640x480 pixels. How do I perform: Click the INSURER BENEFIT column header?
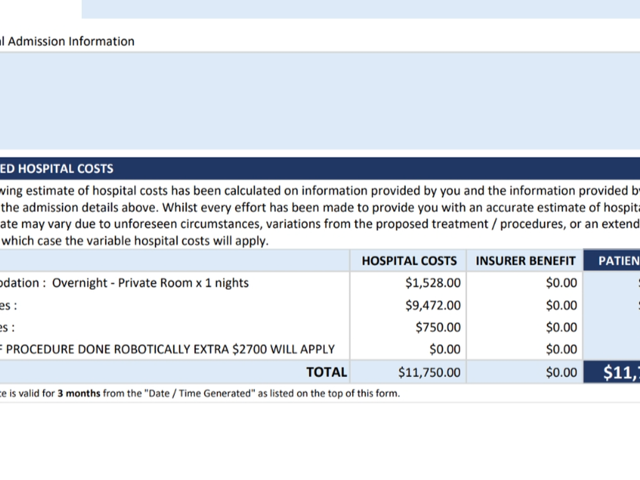click(x=525, y=261)
